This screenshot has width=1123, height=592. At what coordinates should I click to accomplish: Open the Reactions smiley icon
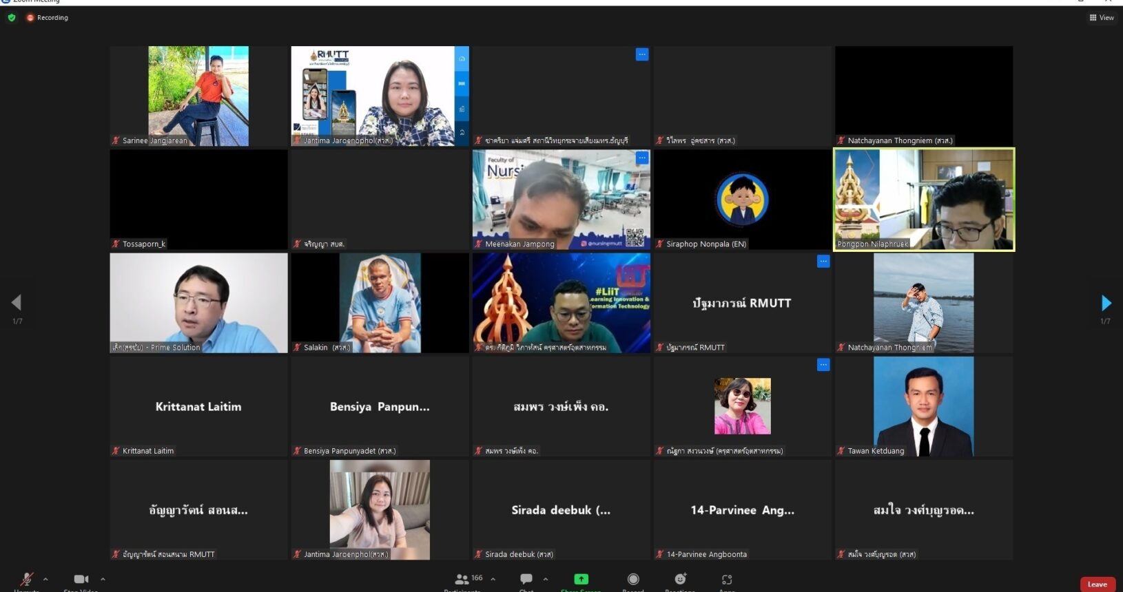680,579
